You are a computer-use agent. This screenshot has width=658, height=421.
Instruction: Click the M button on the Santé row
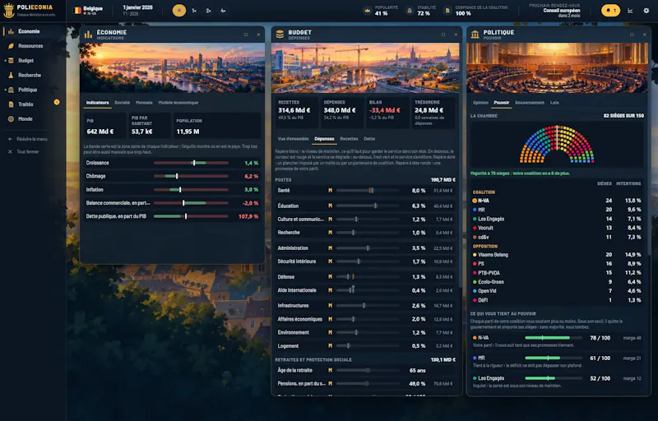(331, 191)
